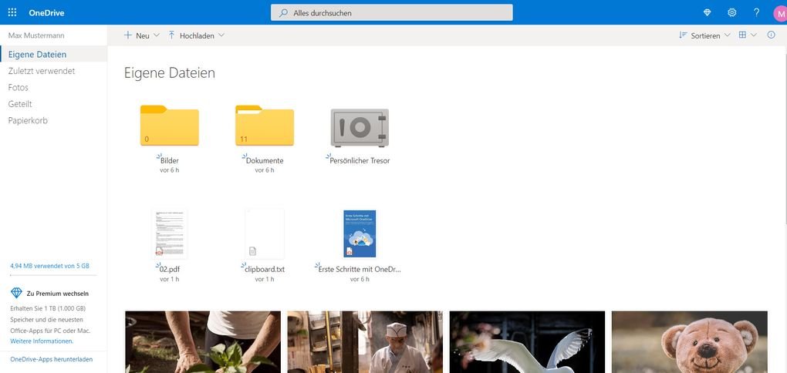The height and width of the screenshot is (373, 787).
Task: Click the storage usage link 4,94 MB verwendet
Action: click(49, 266)
